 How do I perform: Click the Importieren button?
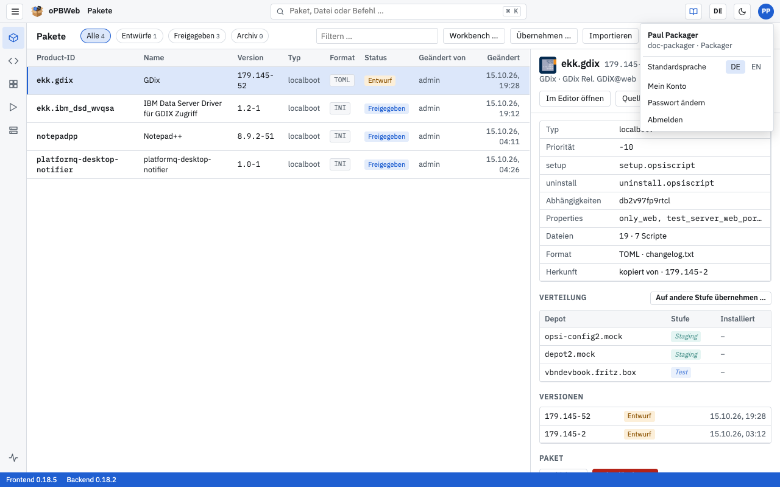[x=611, y=36]
